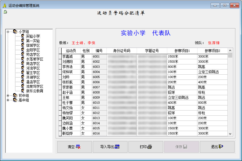242x161 pixels.
Task: Click the 身份证号码 column header
Action: pos(122,51)
